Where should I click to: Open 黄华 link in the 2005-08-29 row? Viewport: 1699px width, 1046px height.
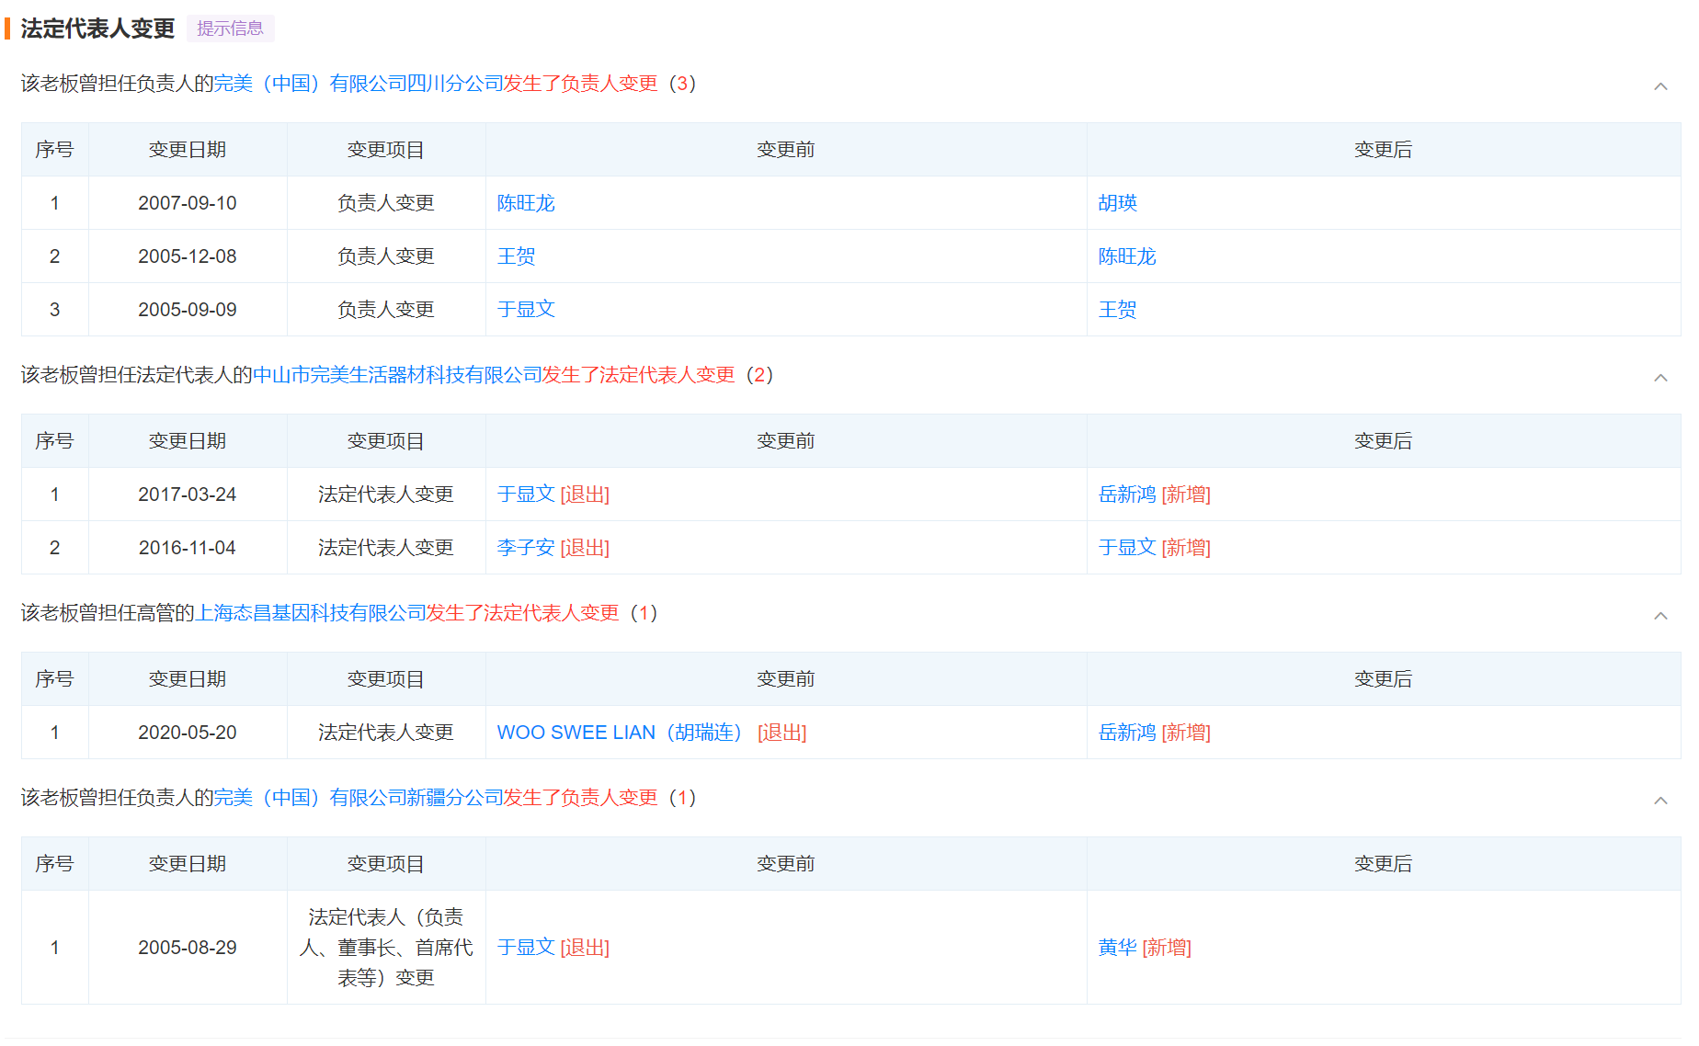pyautogui.click(x=1118, y=948)
